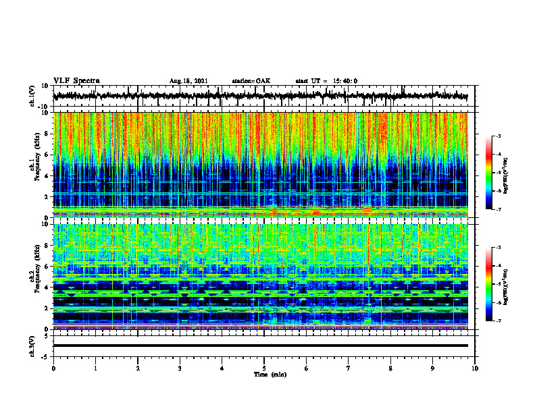The height and width of the screenshot is (413, 535).
Task: Select the date text "Aug.18, 2021"
Action: click(188, 81)
